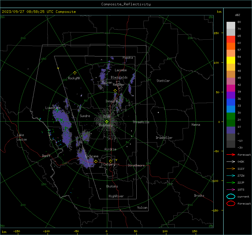The height and width of the screenshot is (235, 252).
Task: Select yellow diamond marker right of Cochrane
Action: click(96, 162)
